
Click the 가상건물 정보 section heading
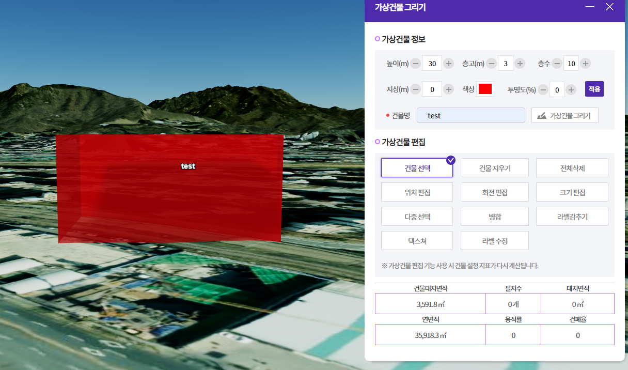[x=403, y=39]
